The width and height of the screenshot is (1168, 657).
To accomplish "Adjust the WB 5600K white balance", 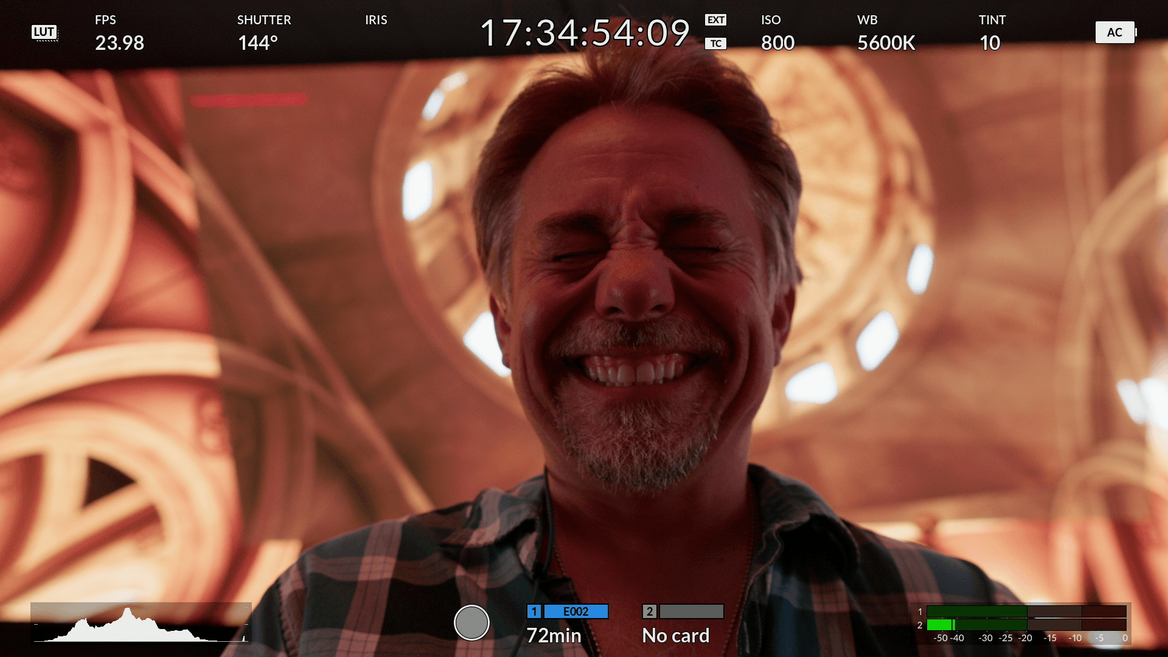I will click(x=886, y=43).
